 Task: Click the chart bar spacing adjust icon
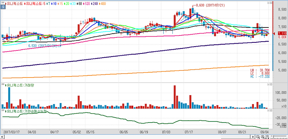click(x=267, y=137)
